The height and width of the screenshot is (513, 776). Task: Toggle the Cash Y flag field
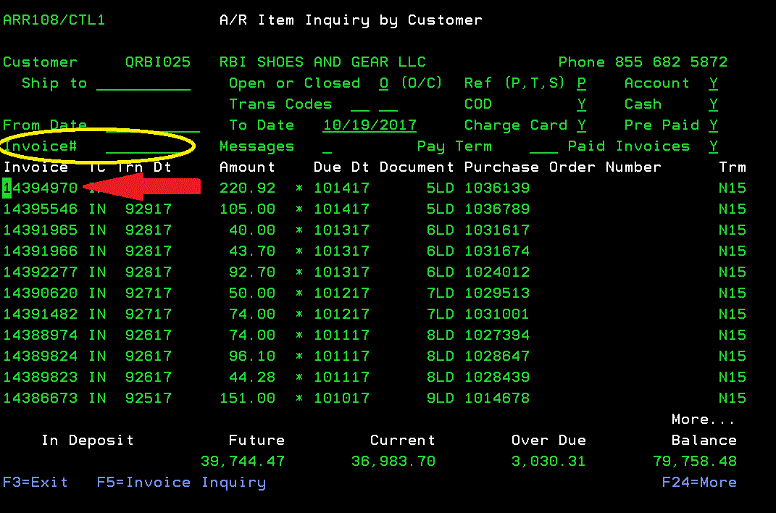tap(714, 105)
